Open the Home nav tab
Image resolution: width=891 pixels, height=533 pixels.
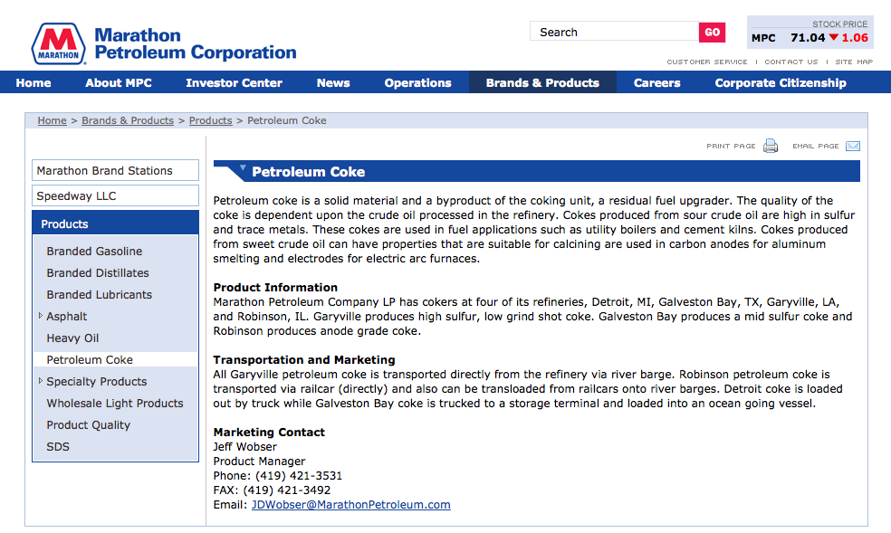(x=34, y=83)
